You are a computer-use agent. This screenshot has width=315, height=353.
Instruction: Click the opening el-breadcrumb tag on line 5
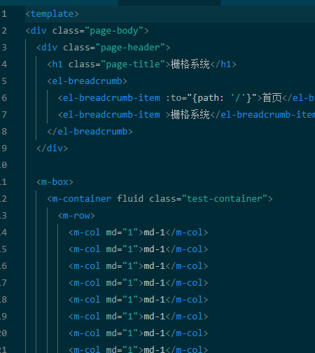coord(87,81)
